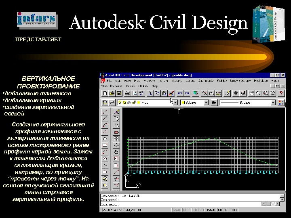The width and height of the screenshot is (291, 218).
Task: Select the Array modify tool
Action: [116, 138]
